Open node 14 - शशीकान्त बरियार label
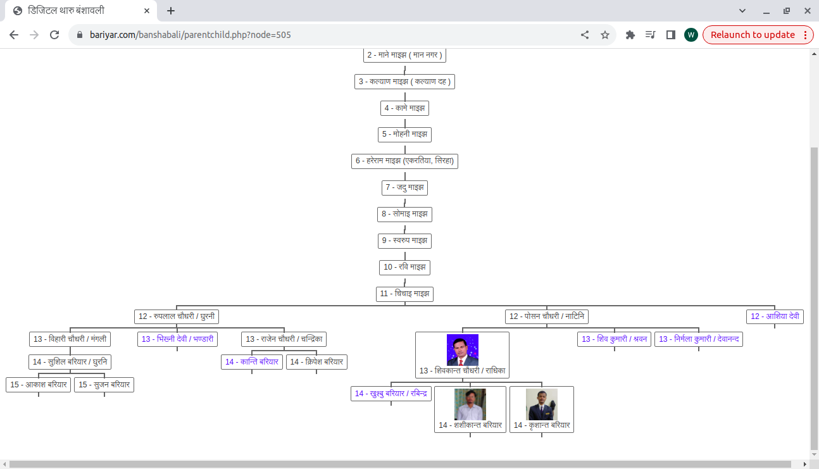The width and height of the screenshot is (819, 469). pyautogui.click(x=470, y=425)
